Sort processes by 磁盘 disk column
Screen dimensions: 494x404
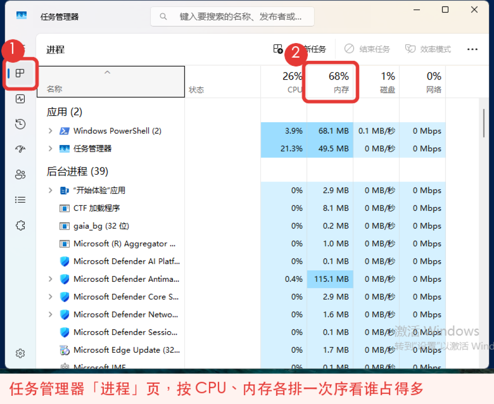(x=376, y=81)
